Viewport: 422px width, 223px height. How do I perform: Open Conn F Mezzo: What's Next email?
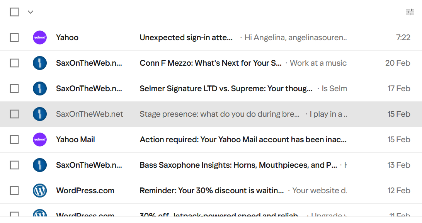(211, 63)
